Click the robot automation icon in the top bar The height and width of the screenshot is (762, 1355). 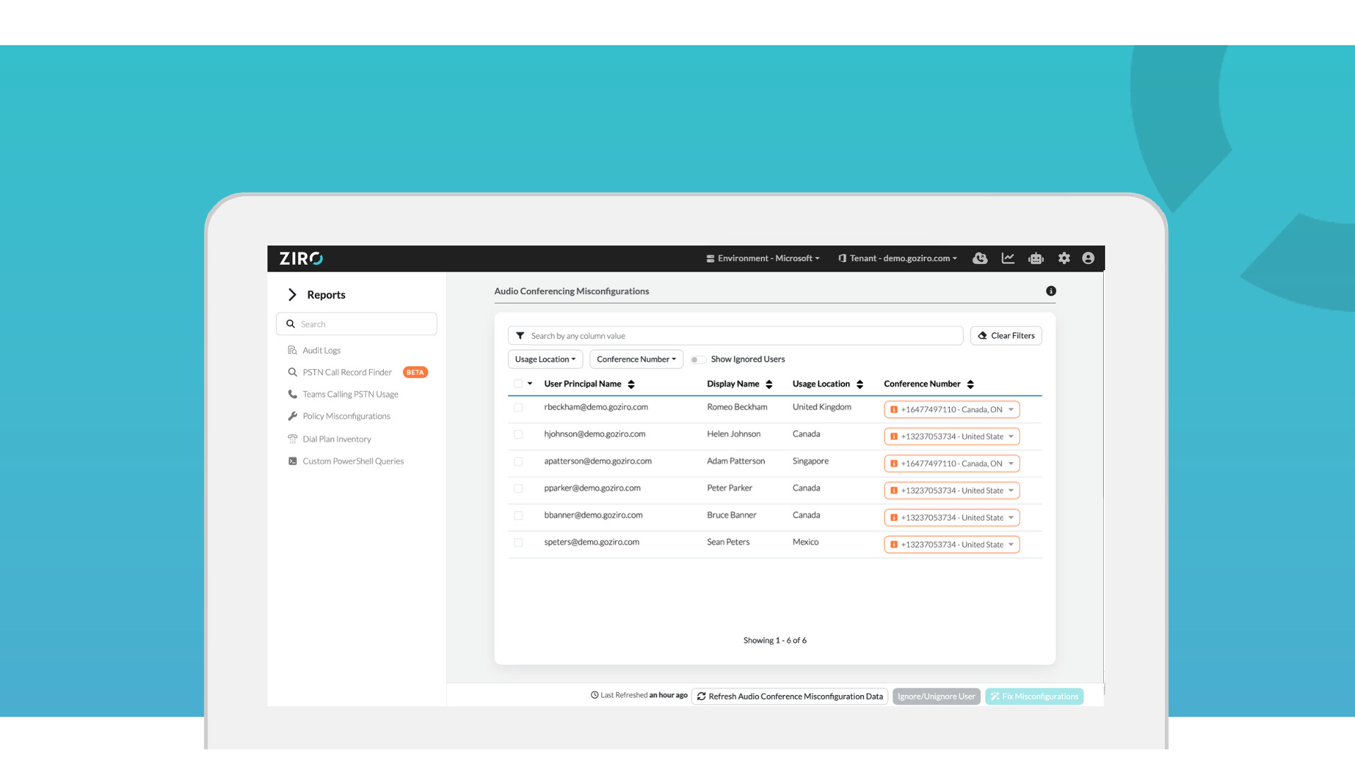(x=1036, y=258)
